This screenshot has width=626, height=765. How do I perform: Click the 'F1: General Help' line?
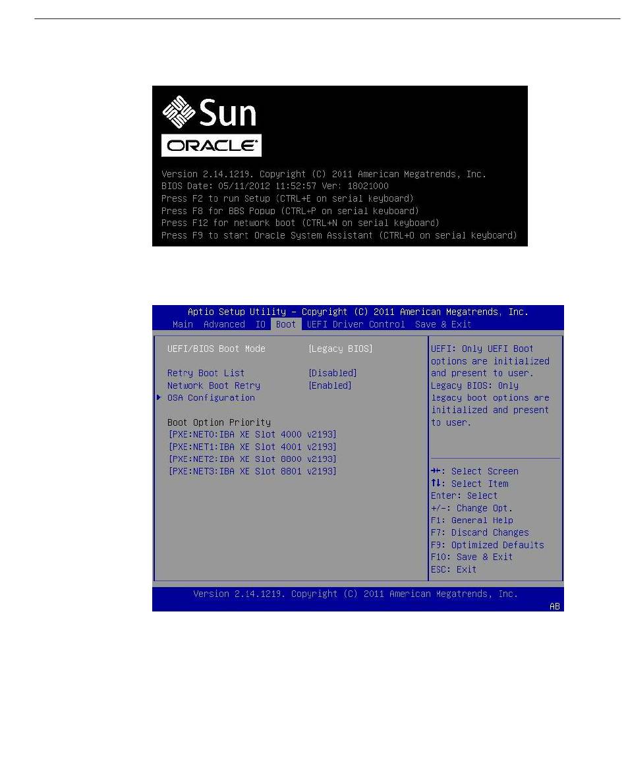[472, 521]
